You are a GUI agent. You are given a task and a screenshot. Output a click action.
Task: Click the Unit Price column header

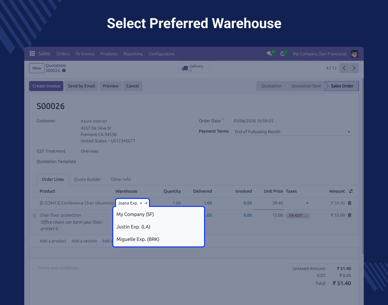pos(273,191)
